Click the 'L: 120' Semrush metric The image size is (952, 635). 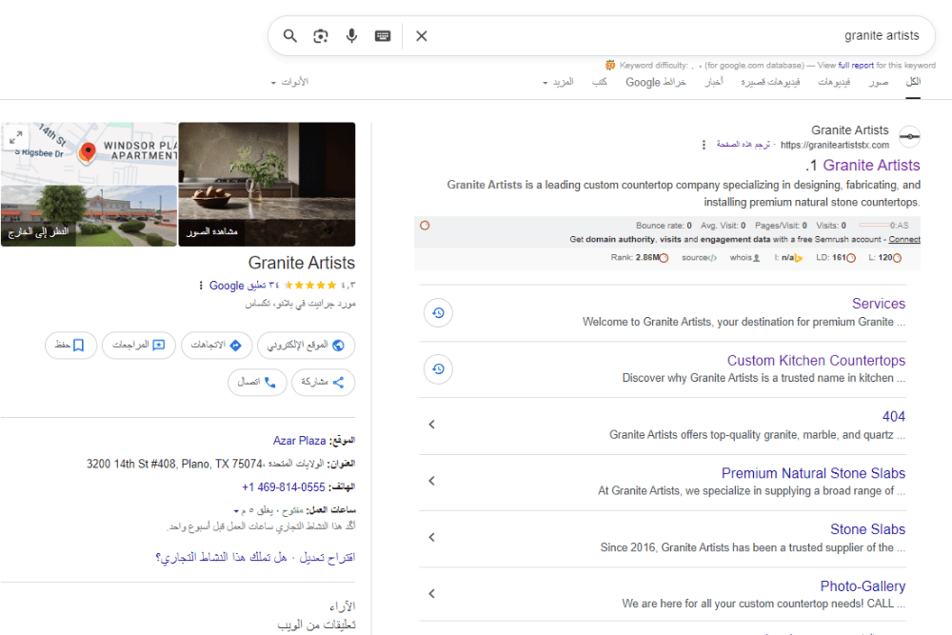tap(884, 258)
